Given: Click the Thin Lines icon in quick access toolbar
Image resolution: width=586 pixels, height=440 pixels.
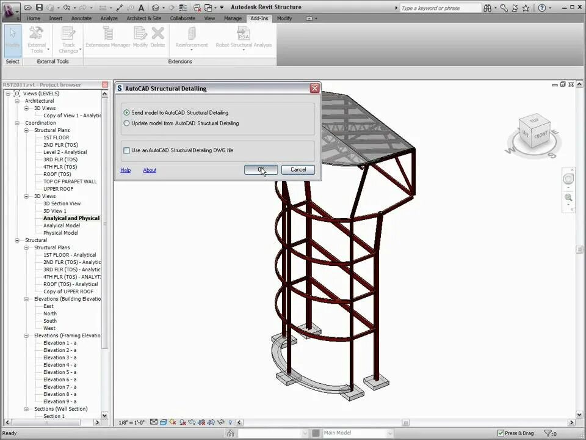Looking at the screenshot, I should pyautogui.click(x=183, y=7).
